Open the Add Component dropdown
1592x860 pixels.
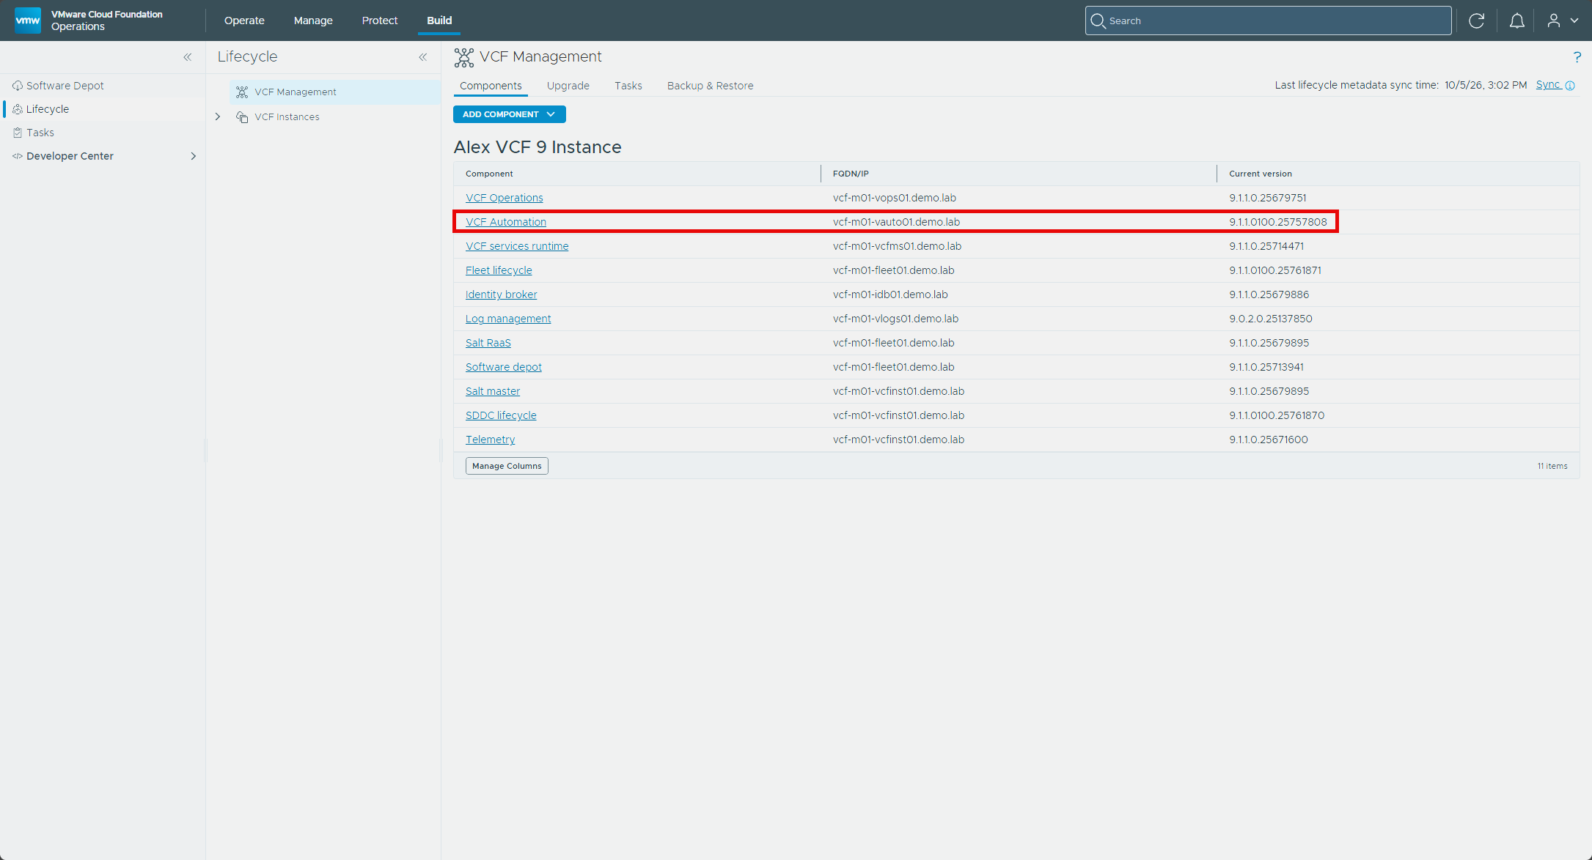[509, 114]
